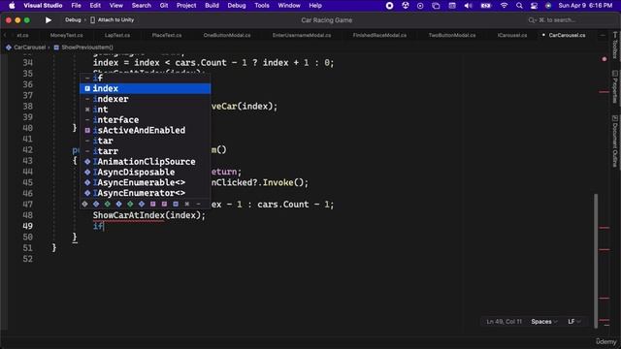621x349 pixels.
Task: Open the Window menu
Action: (289, 6)
